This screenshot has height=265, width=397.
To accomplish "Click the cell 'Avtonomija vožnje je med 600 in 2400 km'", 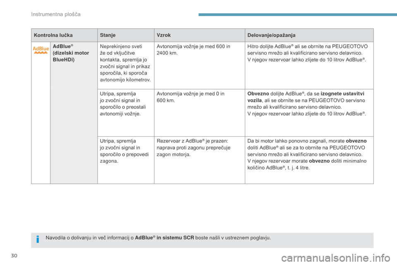I will (x=199, y=65).
